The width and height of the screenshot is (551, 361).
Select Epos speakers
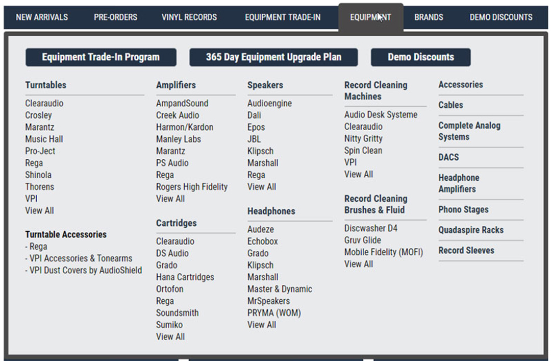pyautogui.click(x=256, y=127)
